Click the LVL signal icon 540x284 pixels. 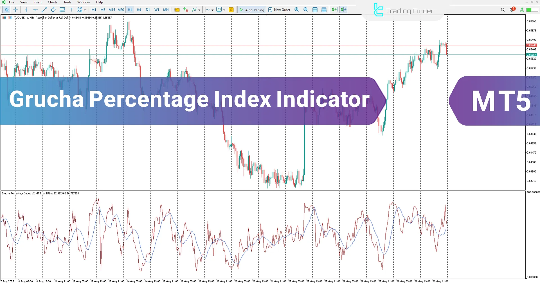pyautogui.click(x=522, y=10)
